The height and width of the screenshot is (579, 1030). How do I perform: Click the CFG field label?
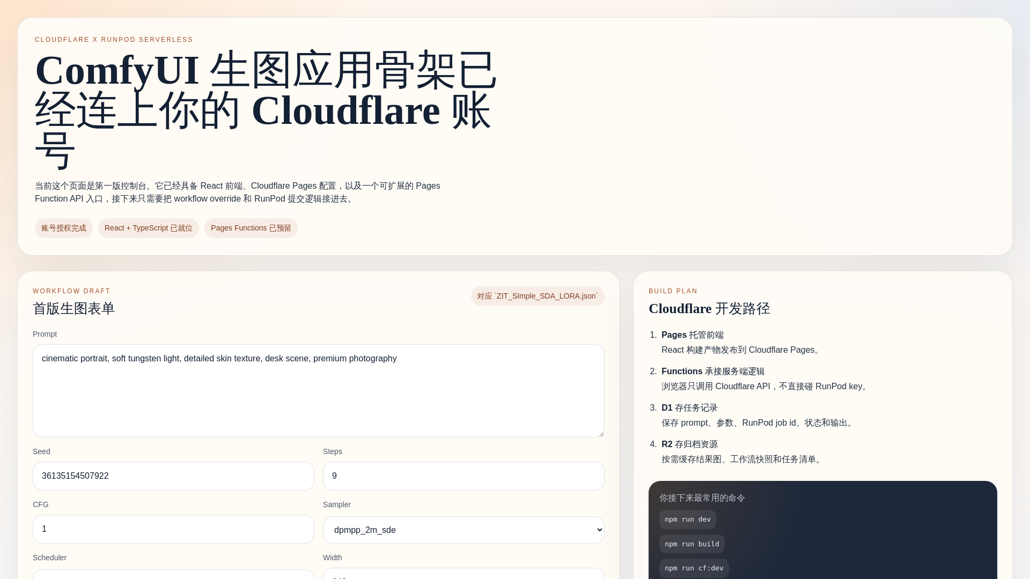coord(41,504)
